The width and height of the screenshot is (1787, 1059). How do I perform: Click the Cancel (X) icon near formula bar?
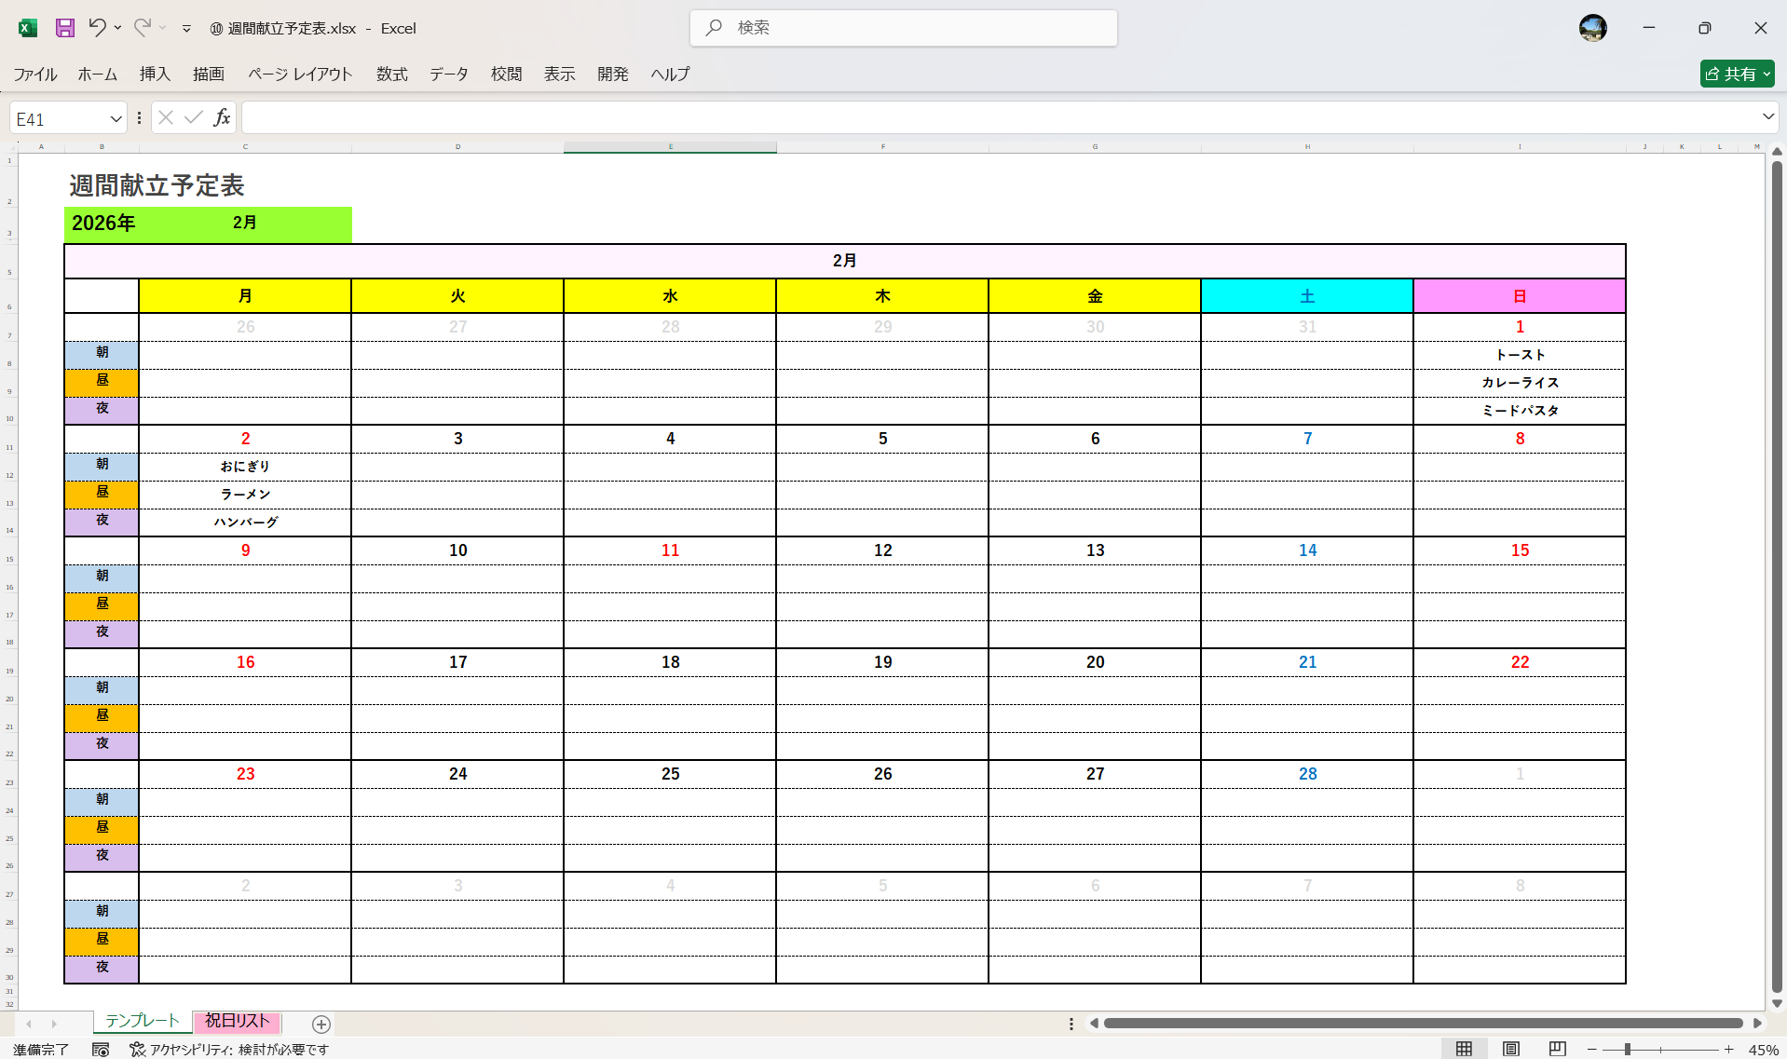tap(165, 117)
